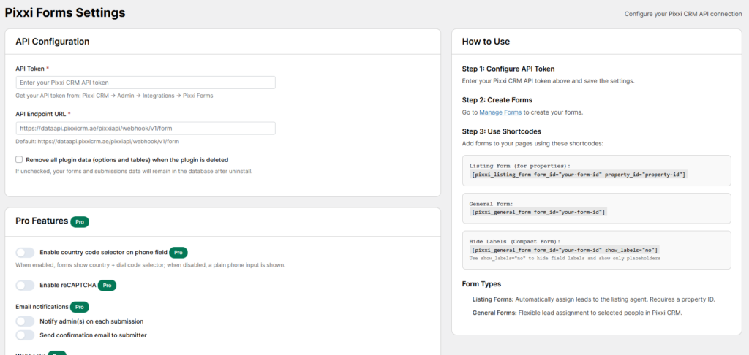749x355 pixels.
Task: Toggle Send confirmation email to submitter
Action: (x=25, y=335)
